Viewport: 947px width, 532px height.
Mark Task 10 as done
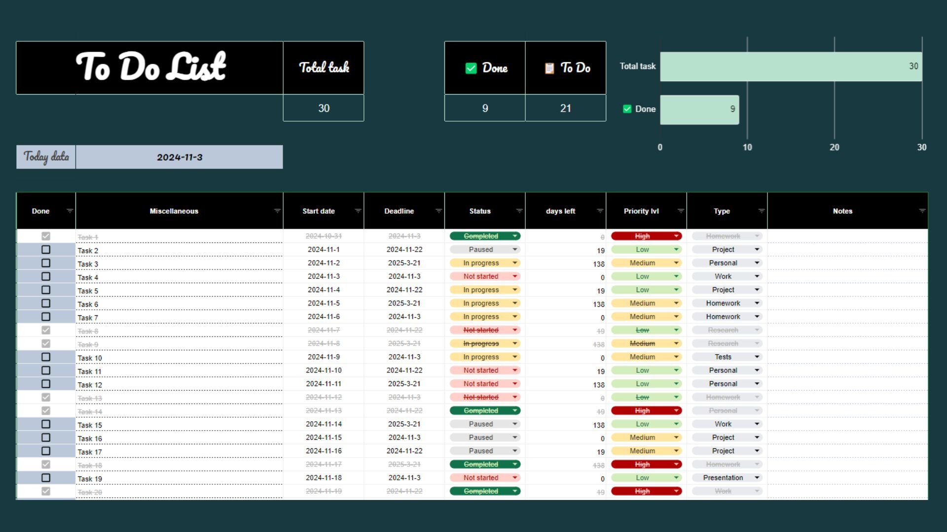coord(46,357)
